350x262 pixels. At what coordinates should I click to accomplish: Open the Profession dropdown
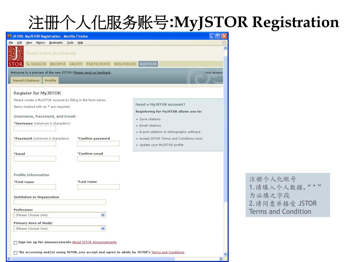pos(60,215)
